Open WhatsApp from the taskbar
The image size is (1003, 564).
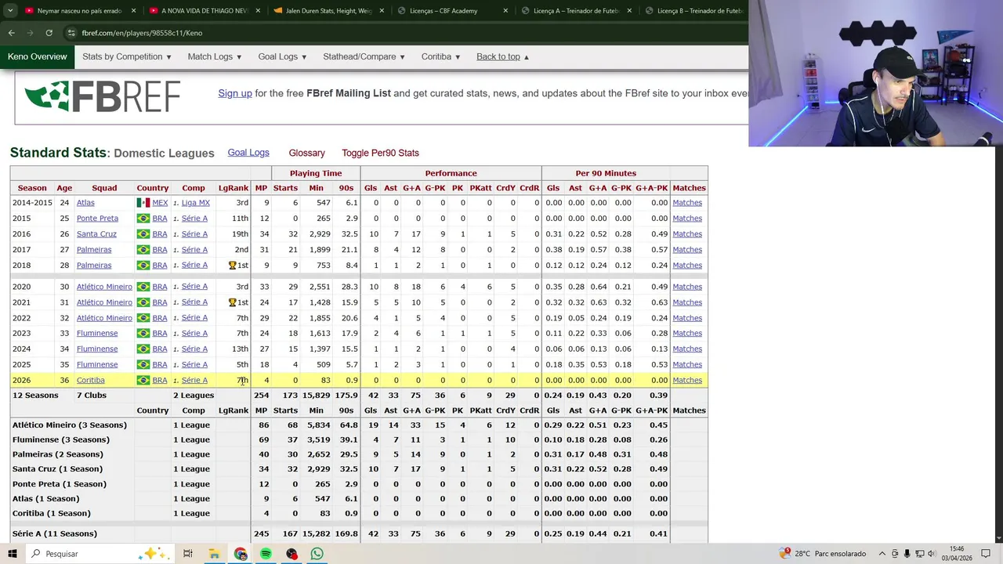tap(317, 554)
